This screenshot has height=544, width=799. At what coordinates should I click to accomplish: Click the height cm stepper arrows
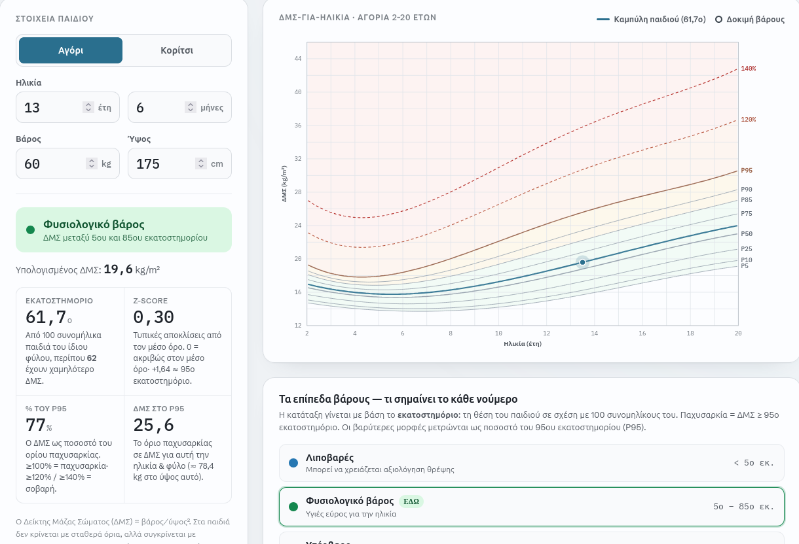tap(201, 163)
